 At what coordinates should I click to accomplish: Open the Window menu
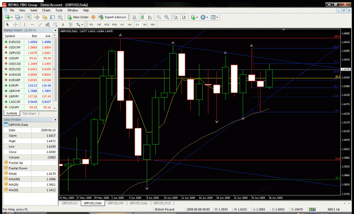pos(72,10)
